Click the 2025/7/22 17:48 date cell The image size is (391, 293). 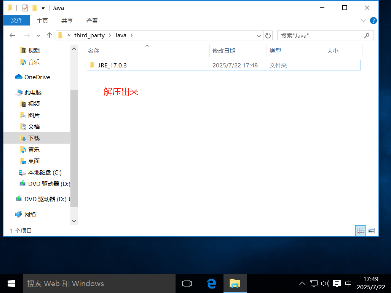tap(235, 65)
